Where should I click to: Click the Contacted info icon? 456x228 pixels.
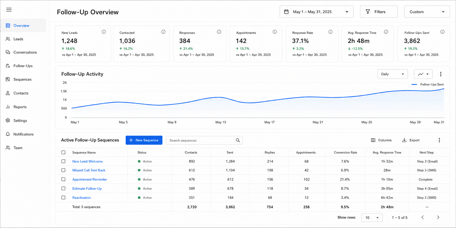(x=163, y=32)
